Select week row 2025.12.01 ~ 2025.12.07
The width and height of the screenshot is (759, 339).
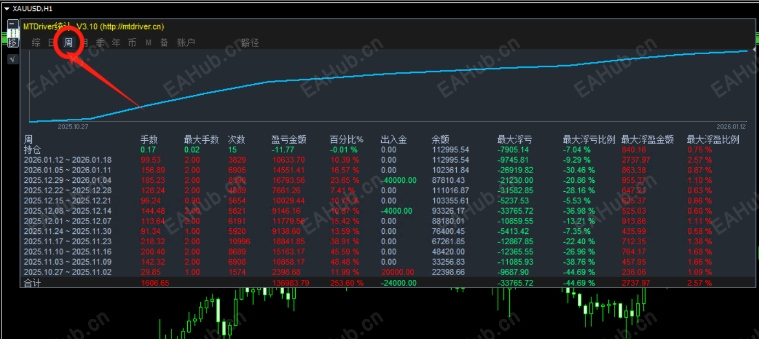[67, 221]
